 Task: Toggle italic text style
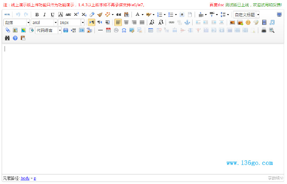click(45, 15)
